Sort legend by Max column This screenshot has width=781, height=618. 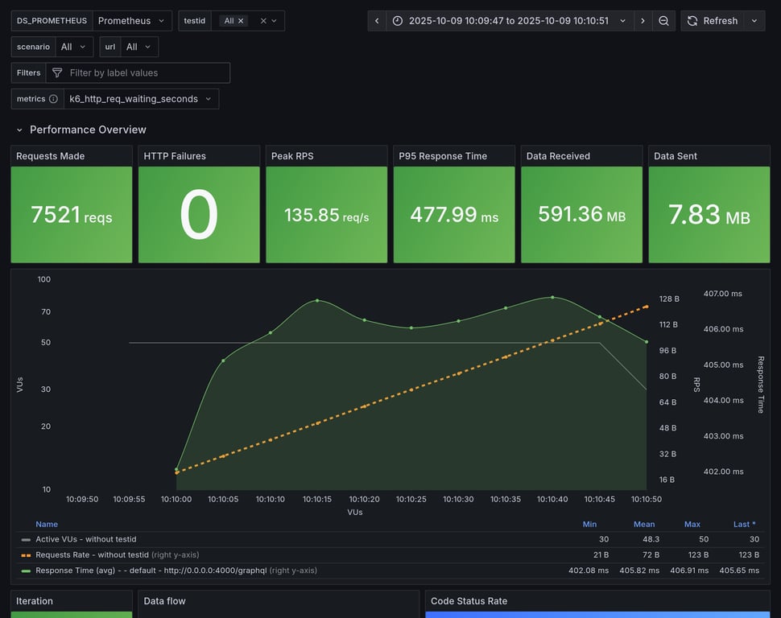tap(692, 524)
